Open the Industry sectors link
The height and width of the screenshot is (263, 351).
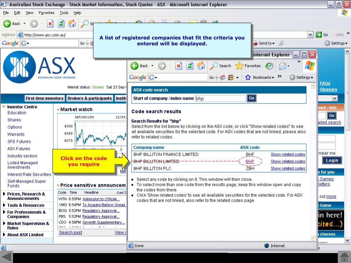tap(22, 156)
